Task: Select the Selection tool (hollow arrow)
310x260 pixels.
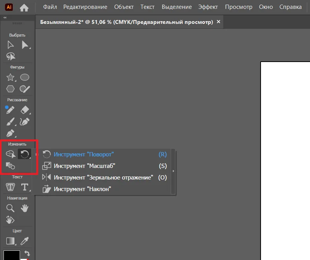Action: (x=10, y=45)
